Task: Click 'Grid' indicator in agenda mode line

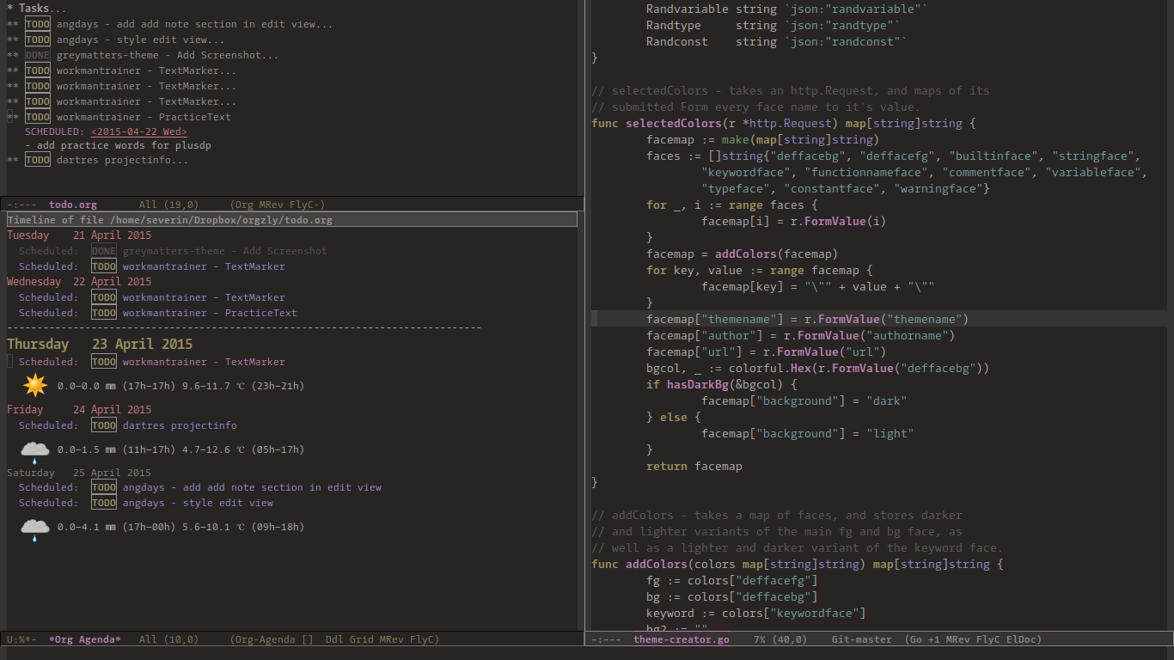Action: pyautogui.click(x=361, y=639)
